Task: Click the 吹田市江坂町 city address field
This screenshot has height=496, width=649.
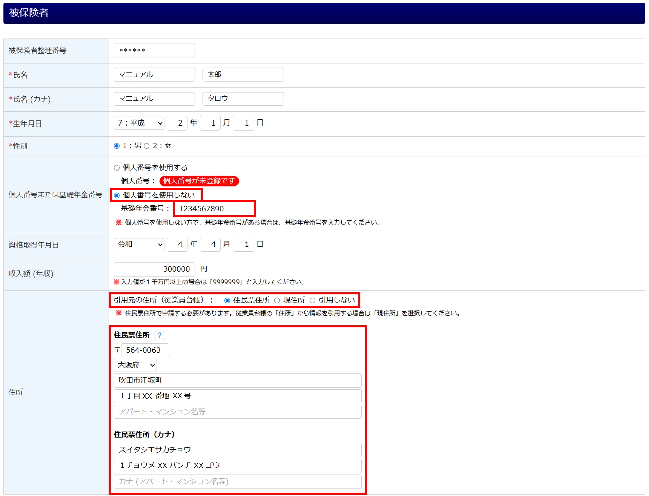Action: pyautogui.click(x=237, y=380)
